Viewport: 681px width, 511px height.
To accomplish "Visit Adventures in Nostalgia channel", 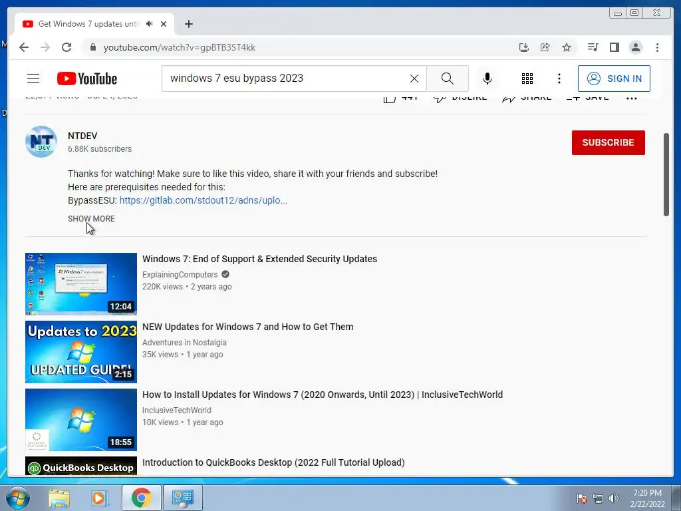I will (185, 343).
